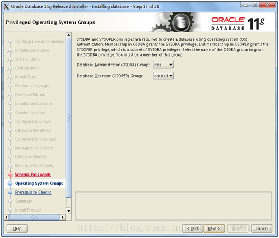Click the Privileged Operating System Groups heading

[51, 22]
